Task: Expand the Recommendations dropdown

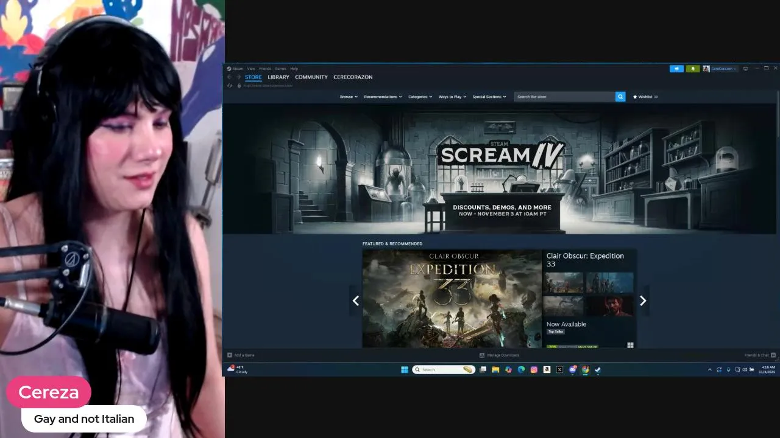Action: (383, 97)
